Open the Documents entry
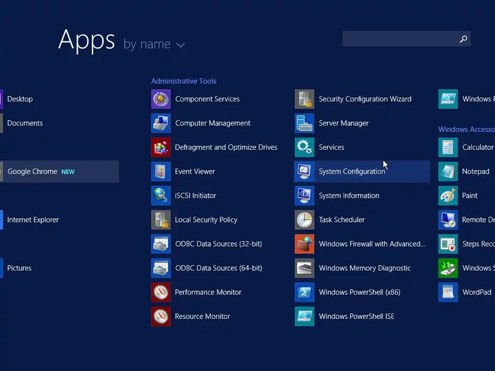The image size is (495, 371). tap(25, 123)
